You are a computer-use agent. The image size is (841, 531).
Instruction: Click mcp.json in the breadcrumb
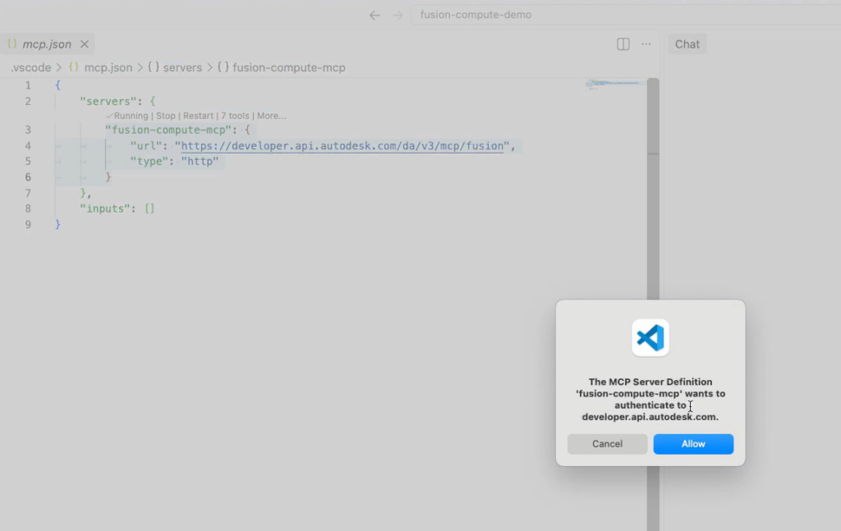pyautogui.click(x=108, y=67)
